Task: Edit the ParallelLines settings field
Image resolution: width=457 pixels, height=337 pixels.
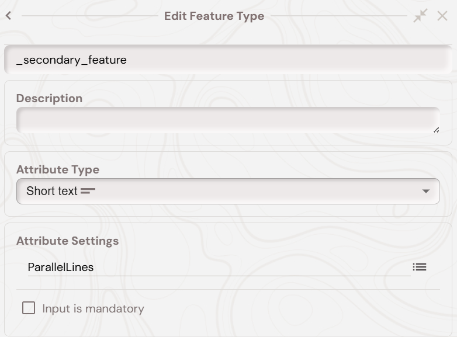Action: coord(216,267)
